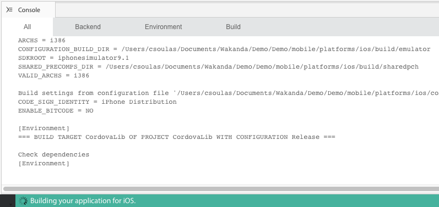Viewport: 439px width, 207px height.
Task: Switch to the Build log tab
Action: tap(233, 27)
